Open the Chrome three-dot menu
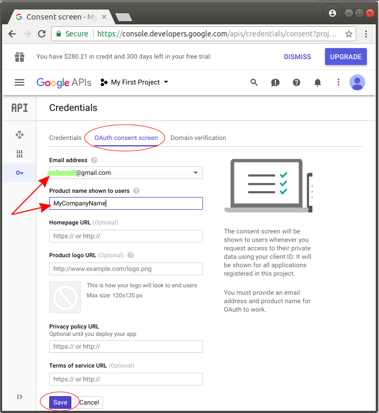Screen dimensions: 379x413 [366, 34]
